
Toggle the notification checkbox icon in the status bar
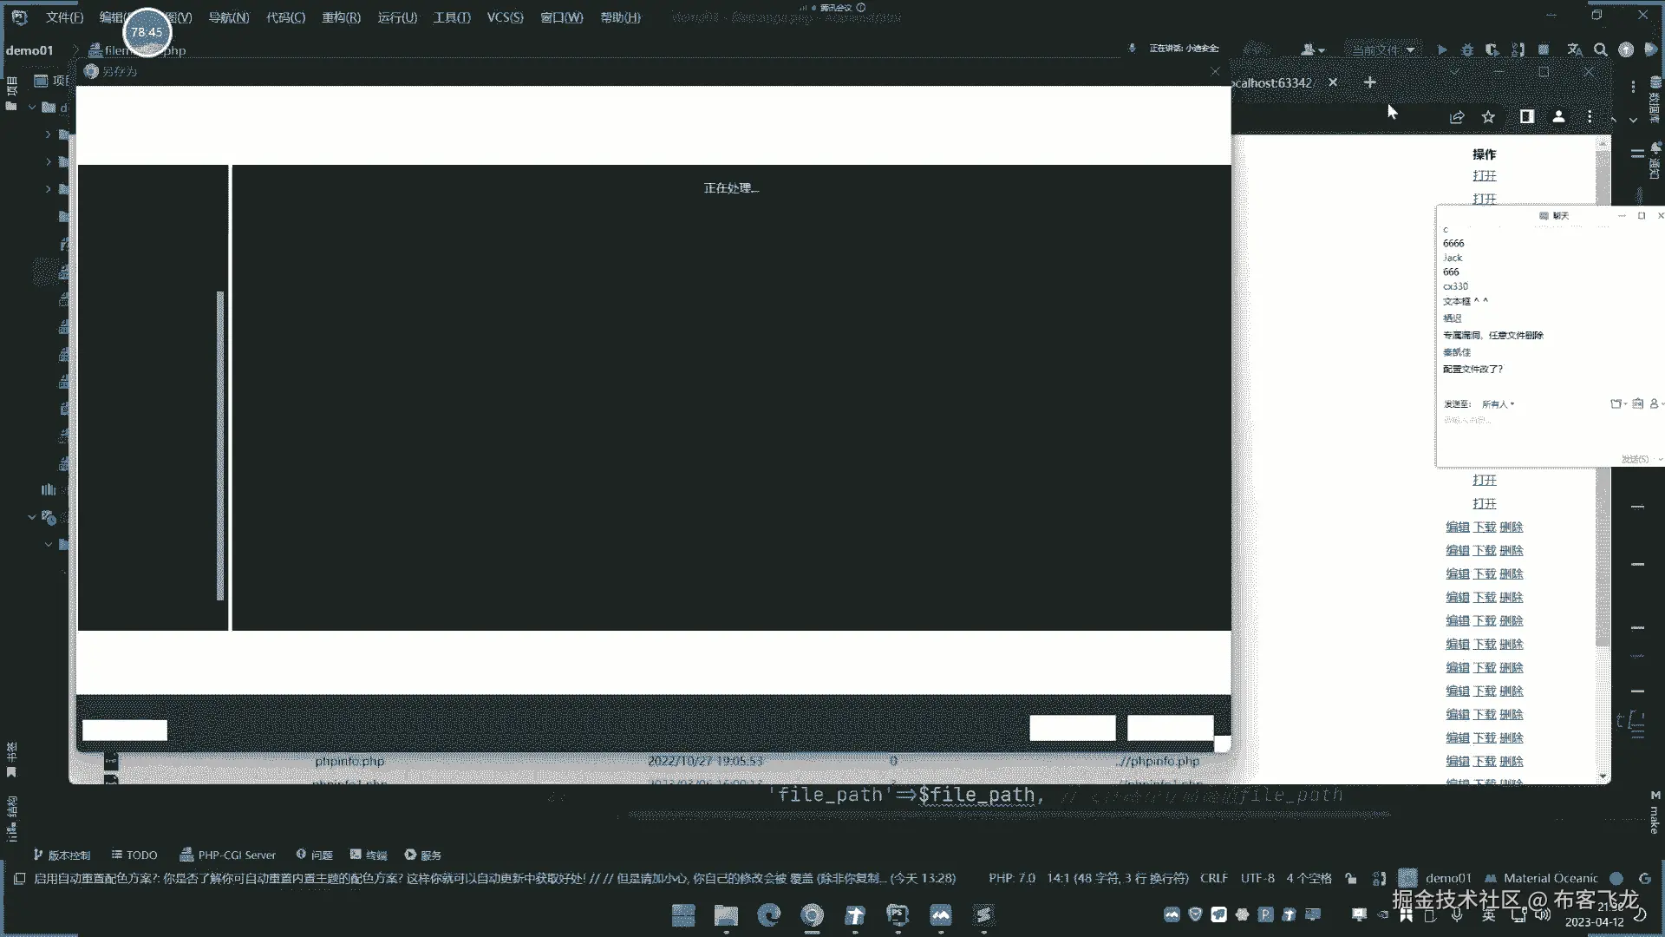19,878
